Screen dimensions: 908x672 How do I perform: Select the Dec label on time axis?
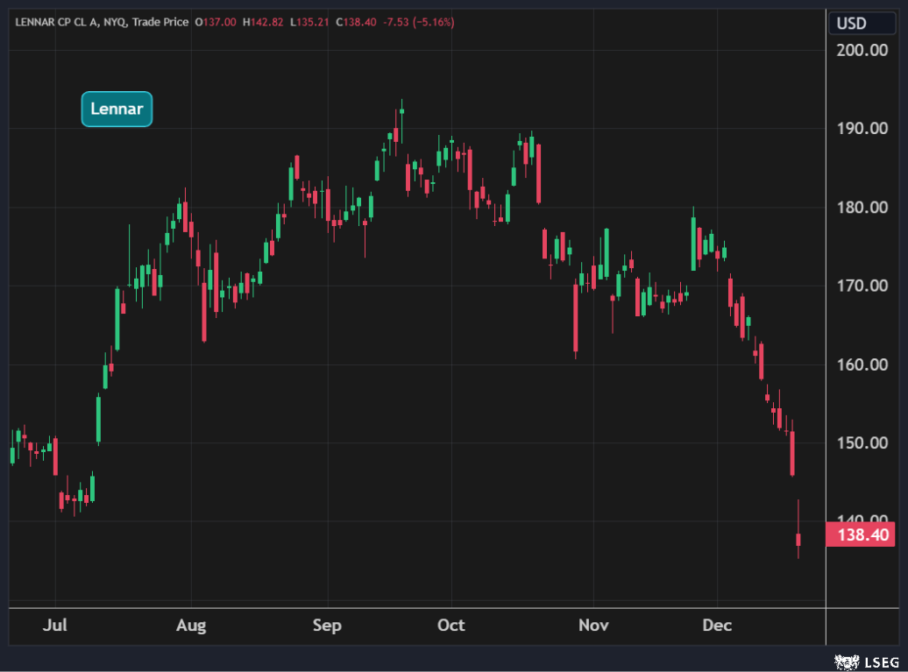point(717,625)
